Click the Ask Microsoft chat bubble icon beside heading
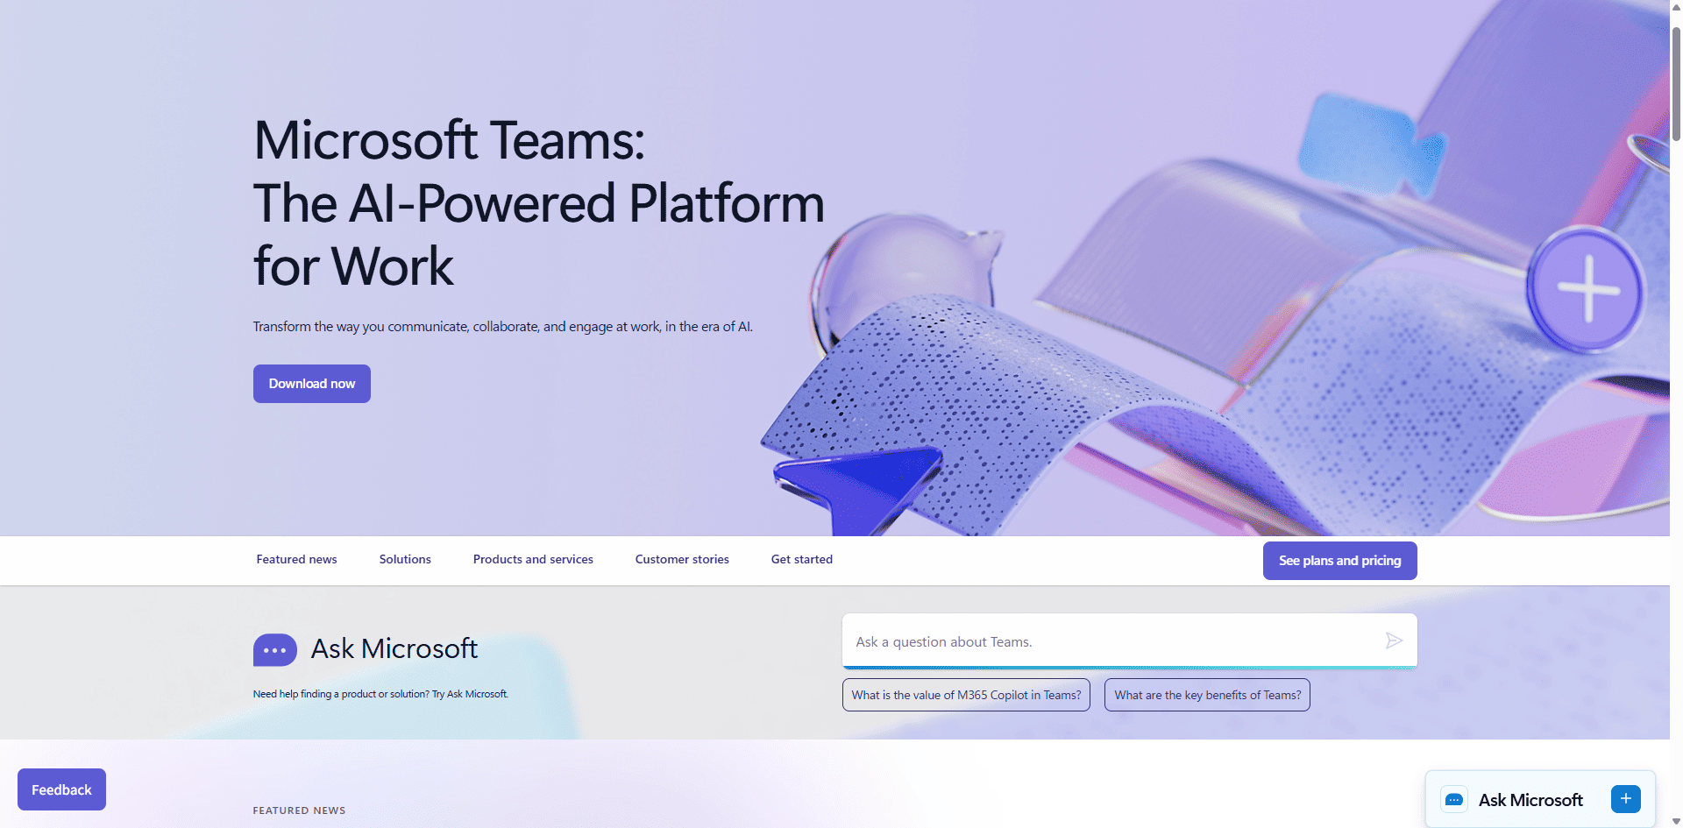1683x828 pixels. click(275, 650)
